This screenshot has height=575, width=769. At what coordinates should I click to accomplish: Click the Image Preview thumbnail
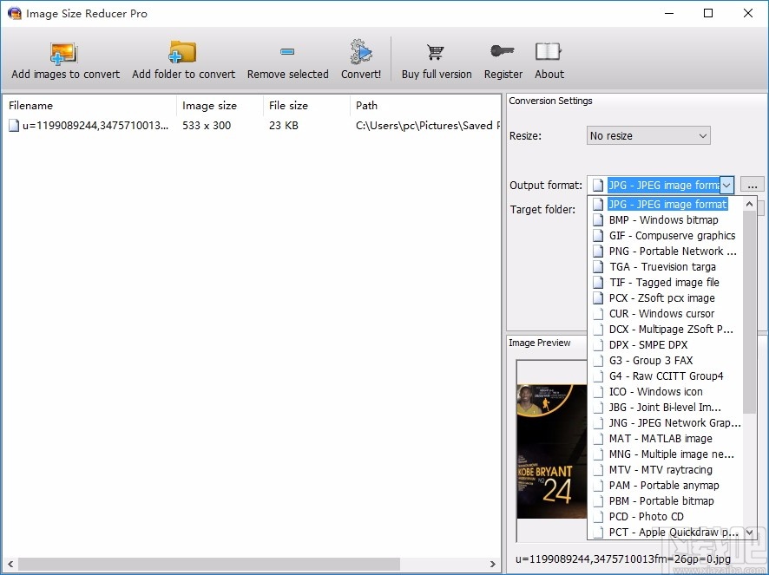coord(550,451)
